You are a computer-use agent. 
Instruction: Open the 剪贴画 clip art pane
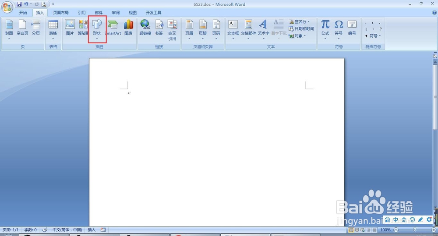click(83, 28)
